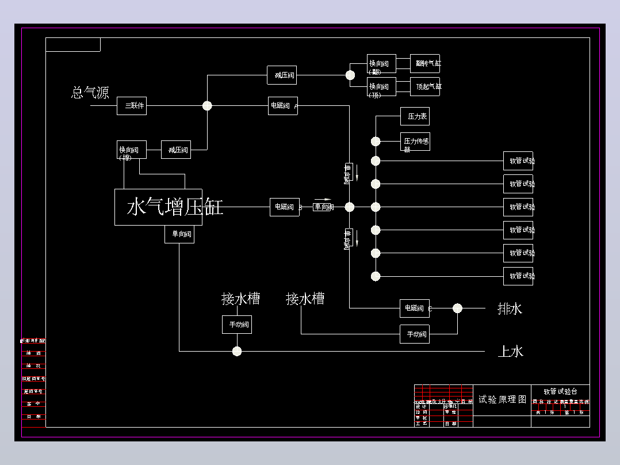The image size is (620, 465).
Task: Click the 换向阀(翻) block
Action: tap(381, 64)
